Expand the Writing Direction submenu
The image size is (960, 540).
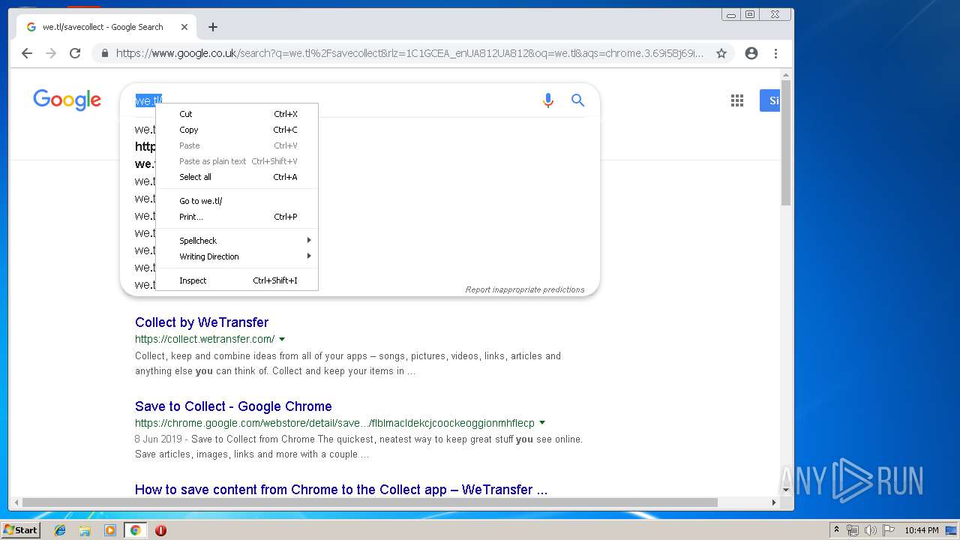[x=237, y=256]
